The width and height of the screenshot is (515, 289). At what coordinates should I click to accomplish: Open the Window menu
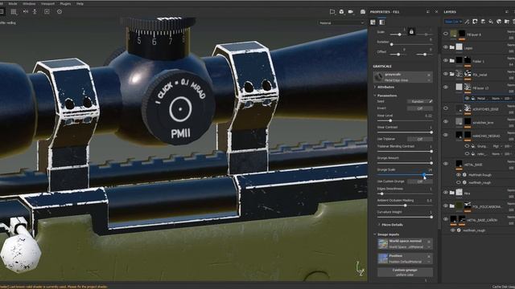tap(29, 3)
